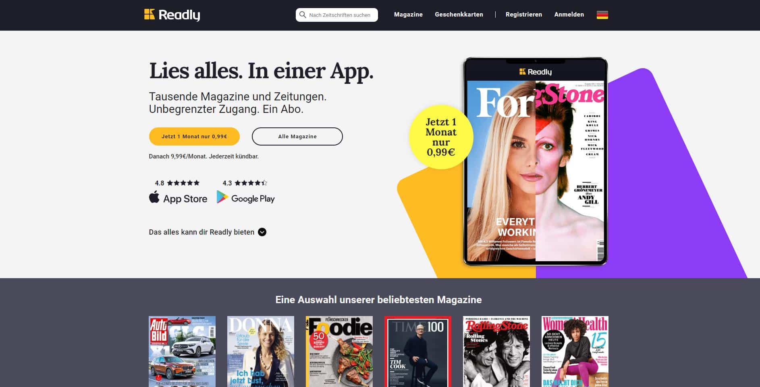Click the 'Google Play' text link
This screenshot has width=760, height=387.
click(x=253, y=199)
